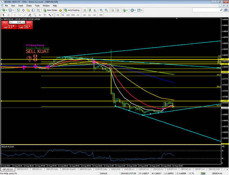Screen dimensions: 229x175
Task: Switch timeframe to M15
Action: pyautogui.click(x=68, y=15)
